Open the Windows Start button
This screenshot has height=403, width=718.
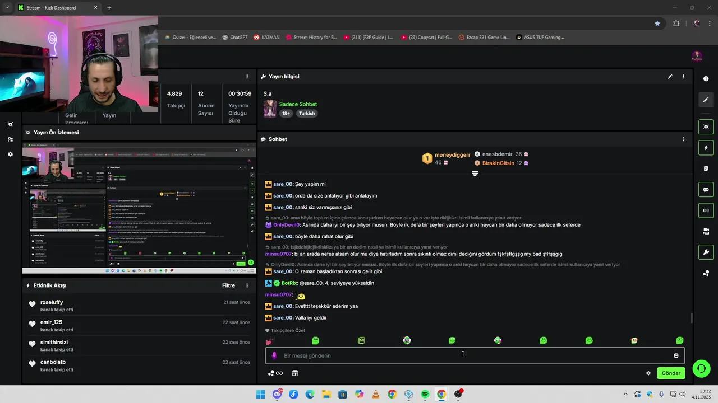tap(260, 394)
